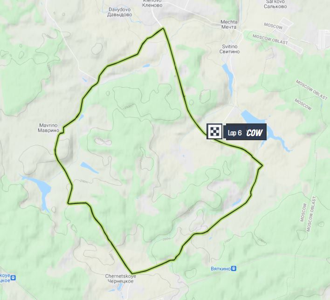Click the route's southern corner near Chernetskoye

click(x=132, y=273)
